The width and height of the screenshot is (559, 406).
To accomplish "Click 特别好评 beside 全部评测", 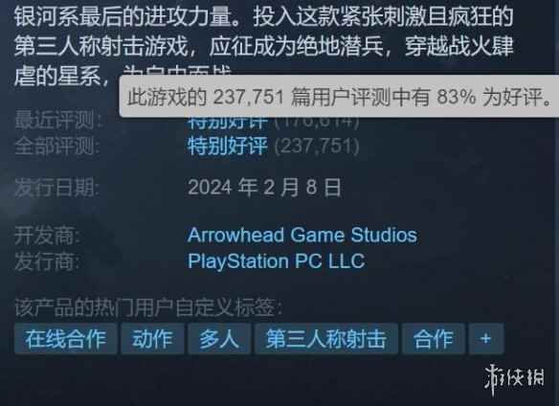I will pyautogui.click(x=228, y=146).
